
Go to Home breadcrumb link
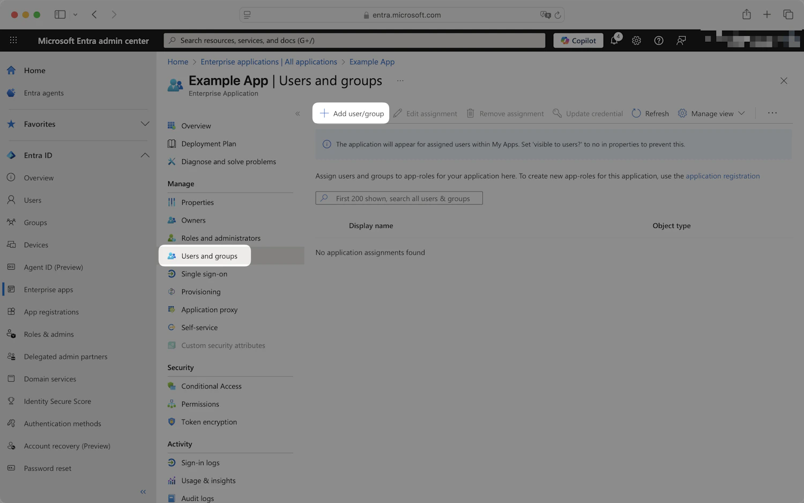coord(178,62)
